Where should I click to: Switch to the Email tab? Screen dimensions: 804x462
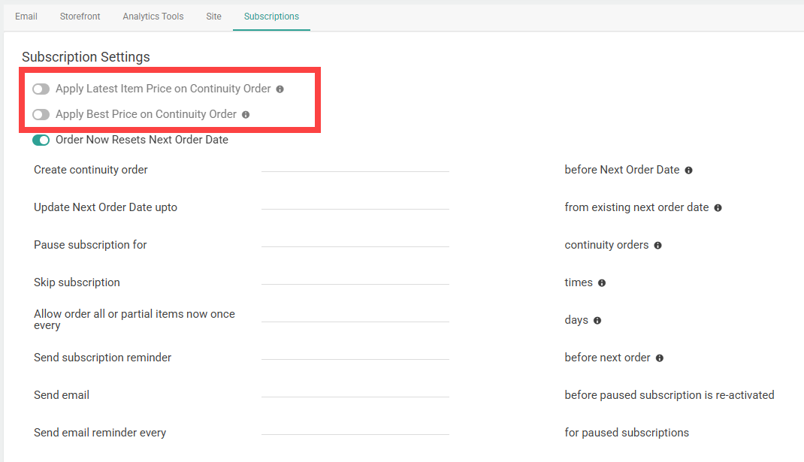click(26, 16)
